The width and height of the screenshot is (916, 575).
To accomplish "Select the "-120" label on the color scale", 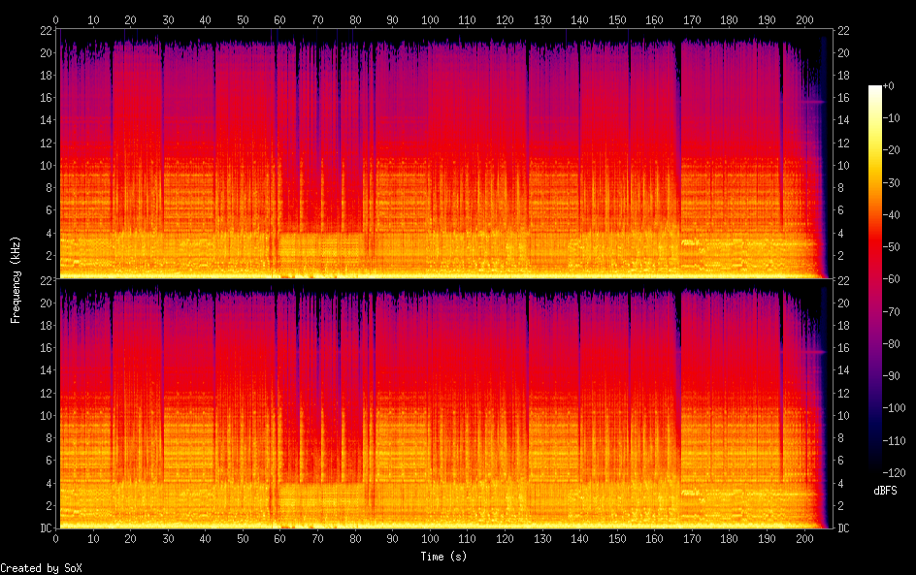I will pyautogui.click(x=896, y=473).
